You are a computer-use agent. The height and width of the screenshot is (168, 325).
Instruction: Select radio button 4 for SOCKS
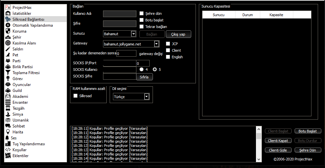click(x=141, y=70)
